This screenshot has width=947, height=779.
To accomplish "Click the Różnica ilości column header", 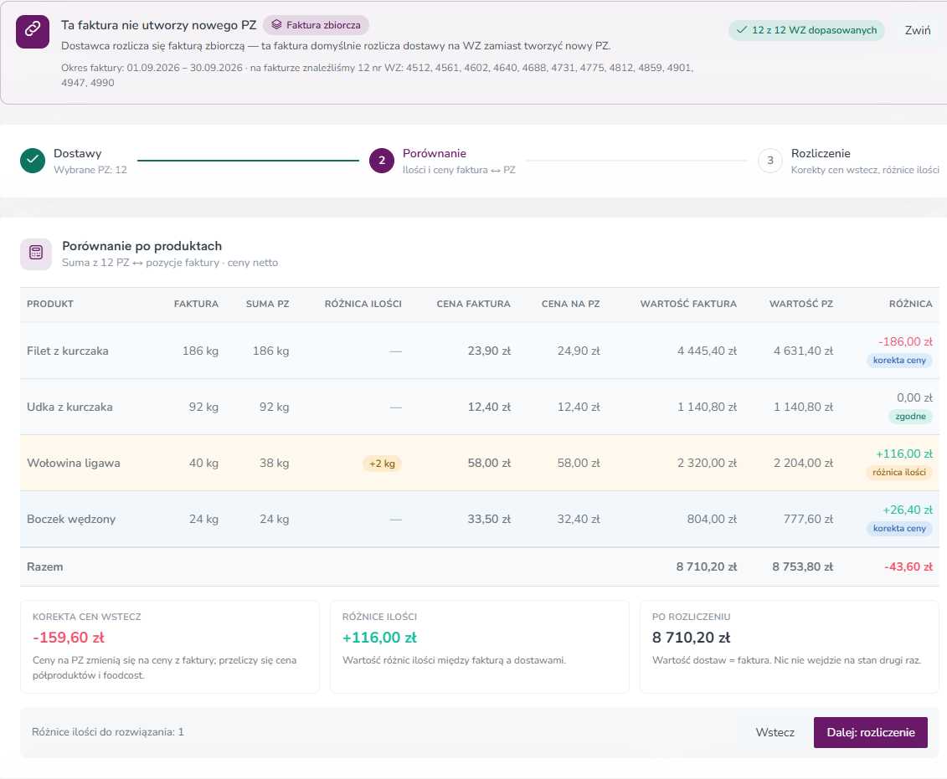I will [x=363, y=304].
